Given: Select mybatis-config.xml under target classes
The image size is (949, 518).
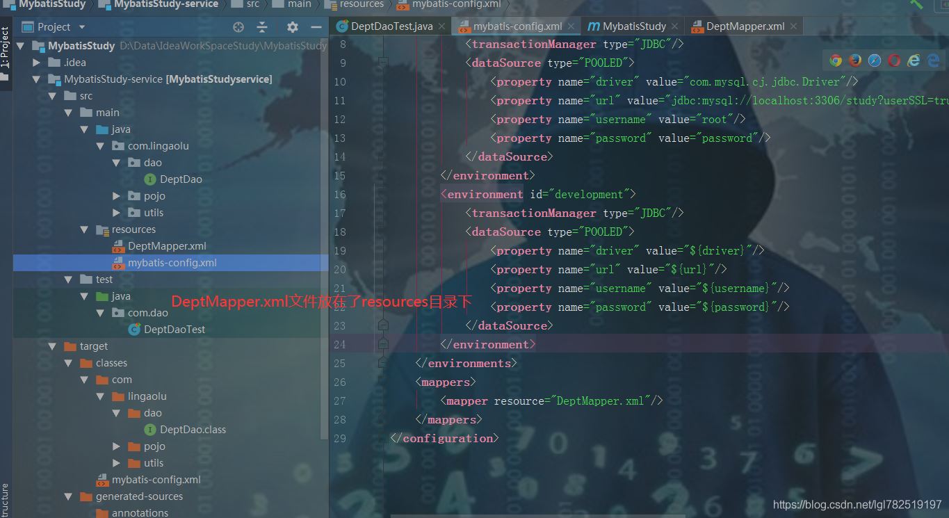Looking at the screenshot, I should coord(156,480).
